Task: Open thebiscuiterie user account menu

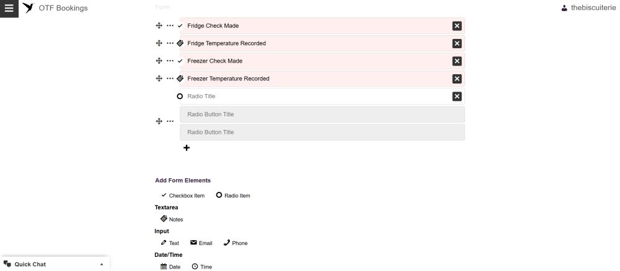Action: (x=588, y=8)
